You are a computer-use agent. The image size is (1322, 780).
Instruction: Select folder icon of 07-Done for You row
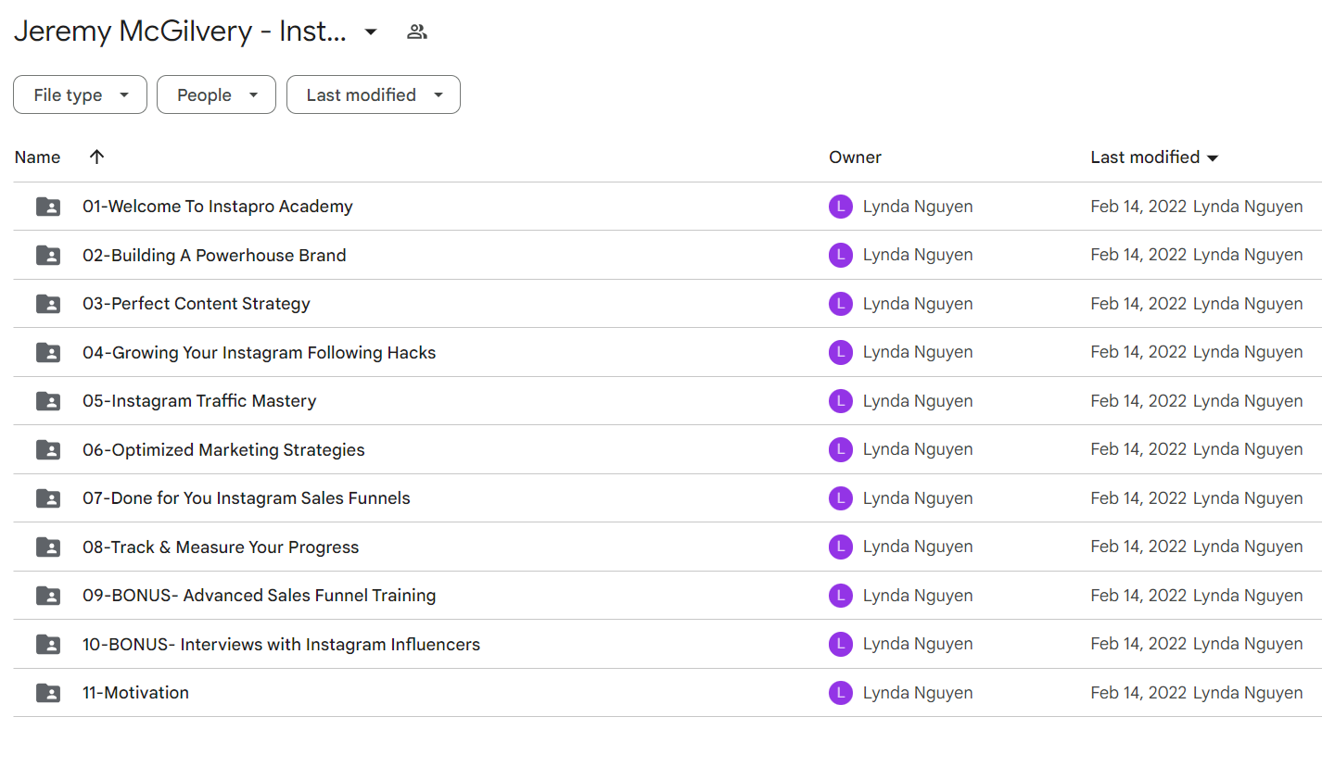tap(48, 498)
